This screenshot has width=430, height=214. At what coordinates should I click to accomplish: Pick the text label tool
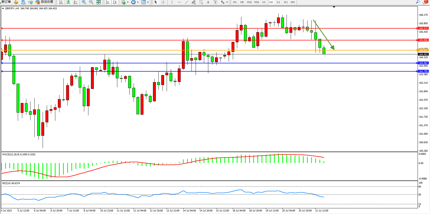click(x=208, y=2)
